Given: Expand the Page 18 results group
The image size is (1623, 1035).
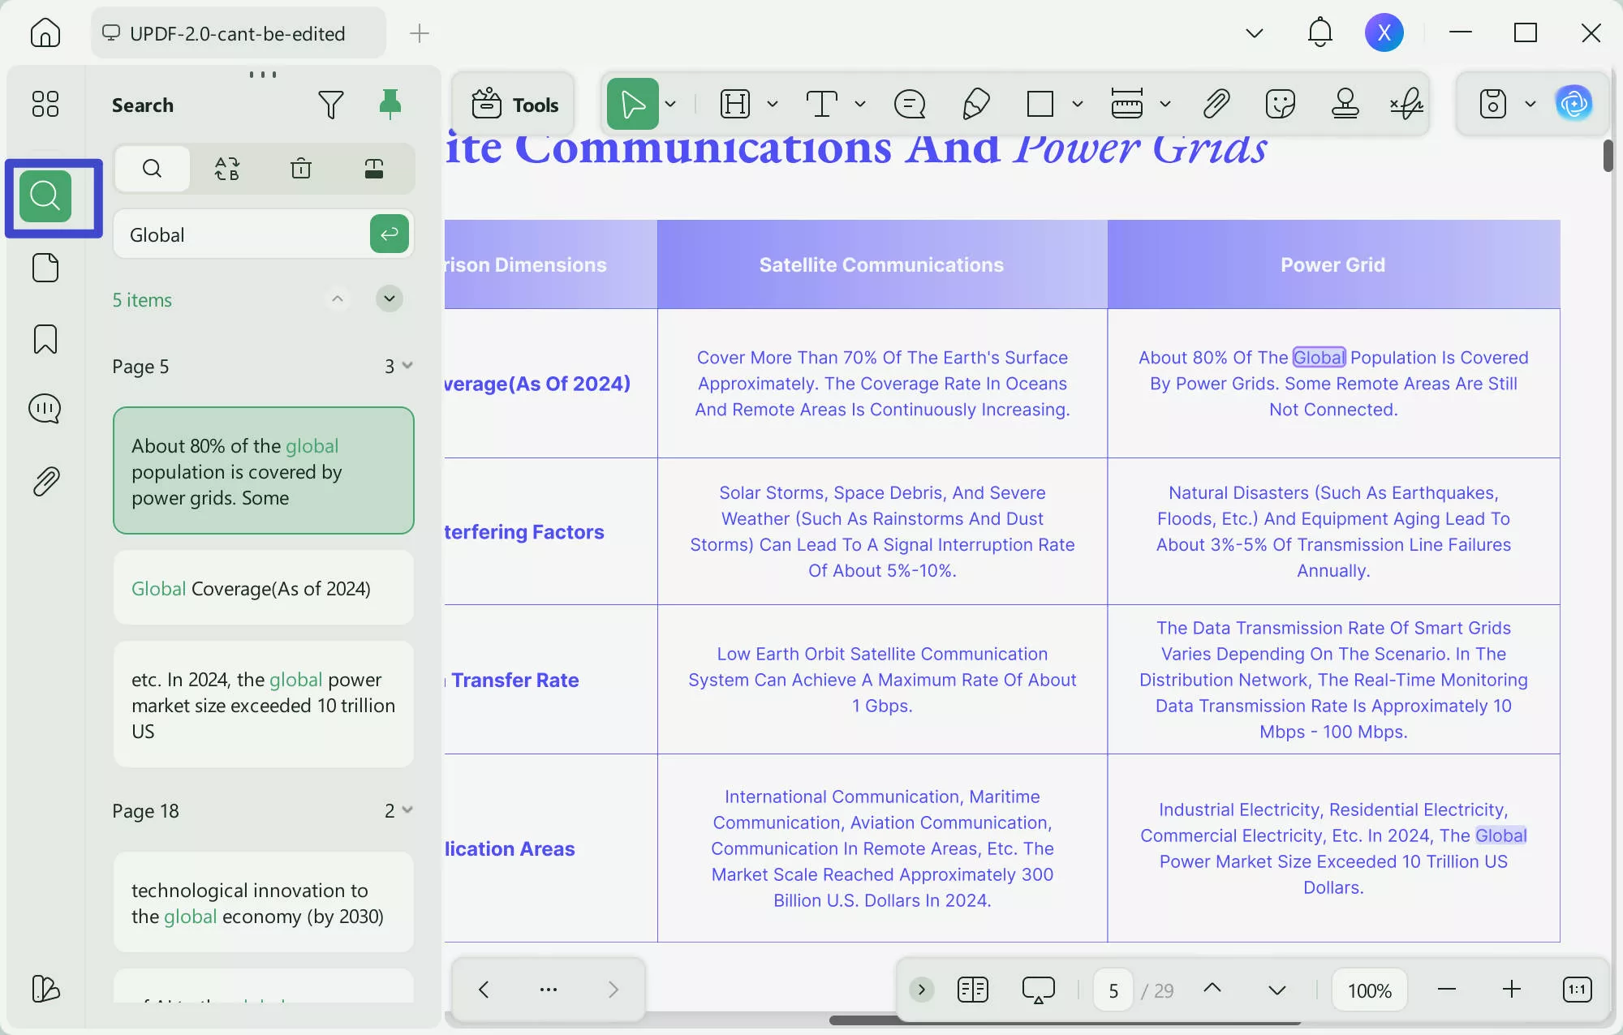Looking at the screenshot, I should pos(407,810).
